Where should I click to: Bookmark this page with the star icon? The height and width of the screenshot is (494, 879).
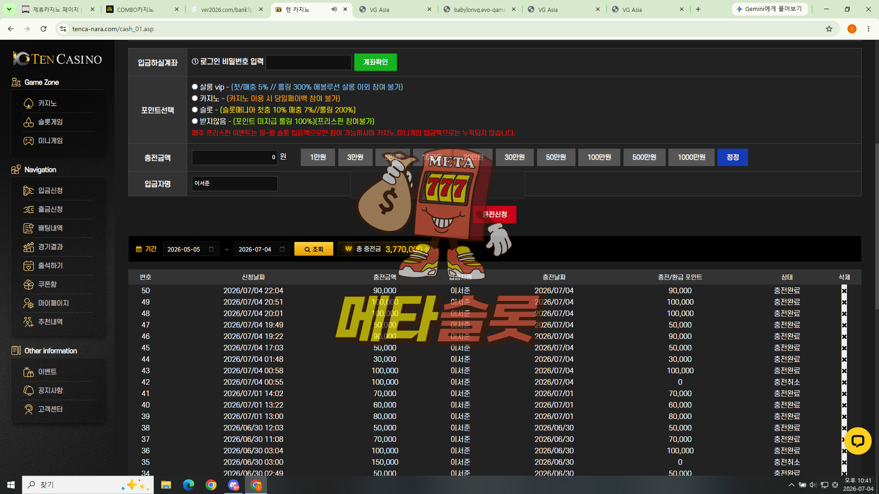[829, 29]
